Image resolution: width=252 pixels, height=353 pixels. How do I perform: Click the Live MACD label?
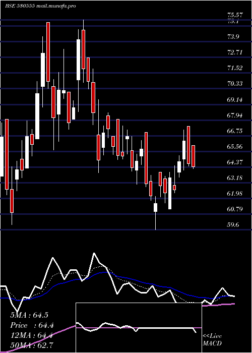pos(212,339)
